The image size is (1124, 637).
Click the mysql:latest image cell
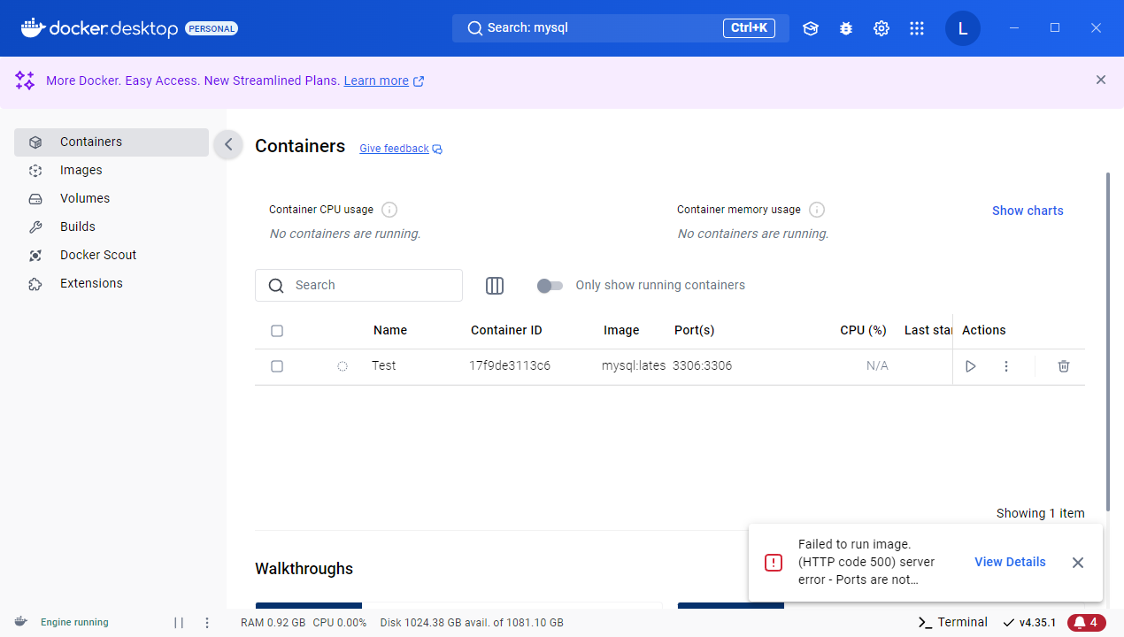[634, 366]
